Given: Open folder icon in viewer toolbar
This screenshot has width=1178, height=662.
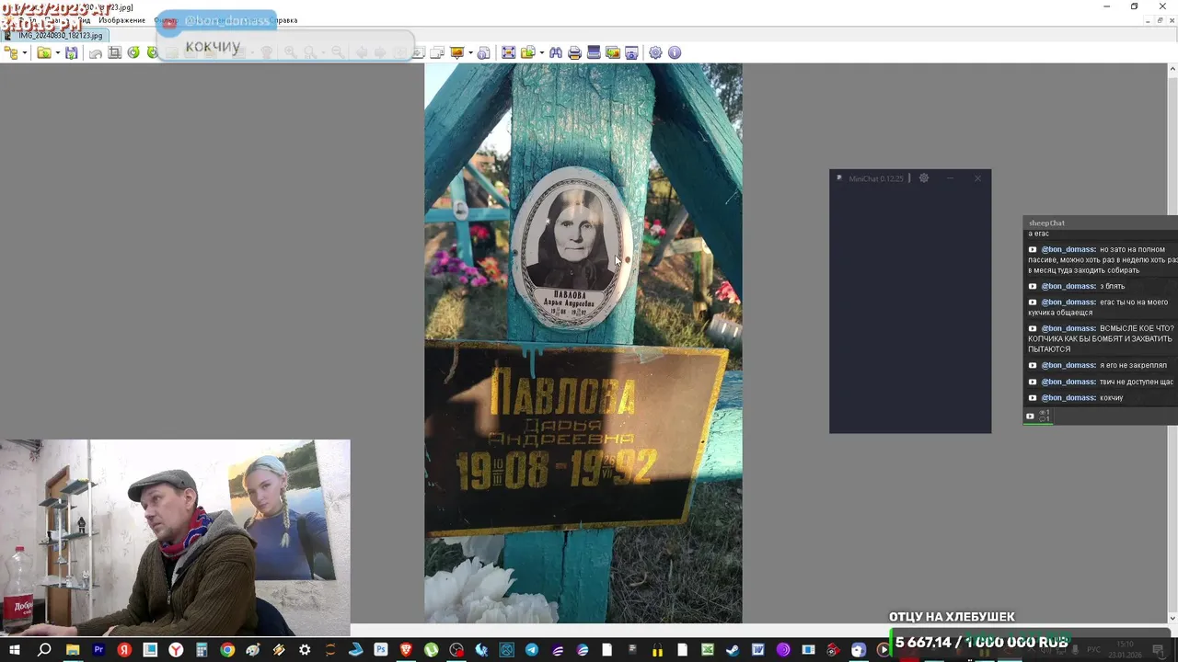Looking at the screenshot, I should tap(43, 52).
